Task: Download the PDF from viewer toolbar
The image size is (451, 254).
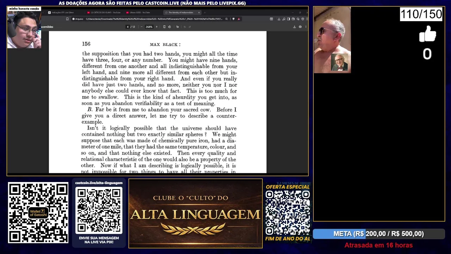Action: [295, 27]
